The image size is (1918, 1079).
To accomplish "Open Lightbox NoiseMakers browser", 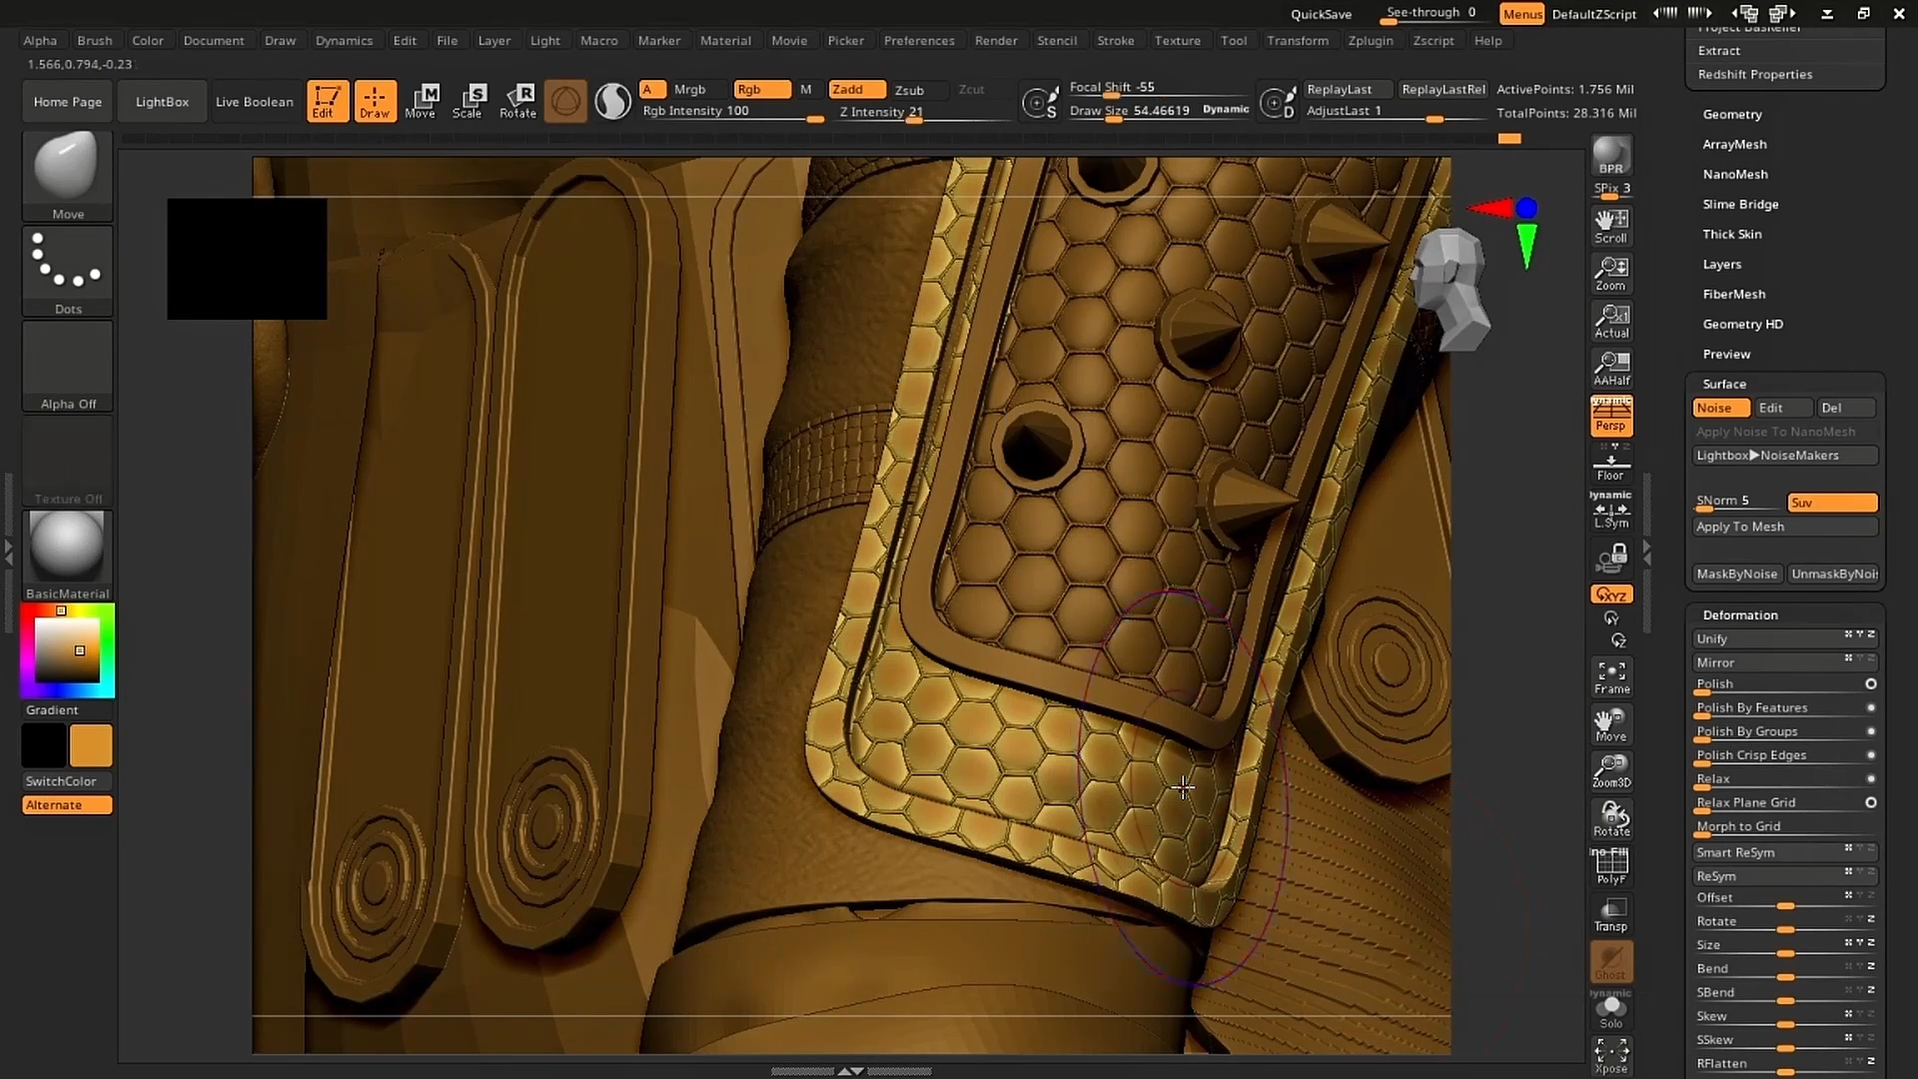I will click(1784, 455).
